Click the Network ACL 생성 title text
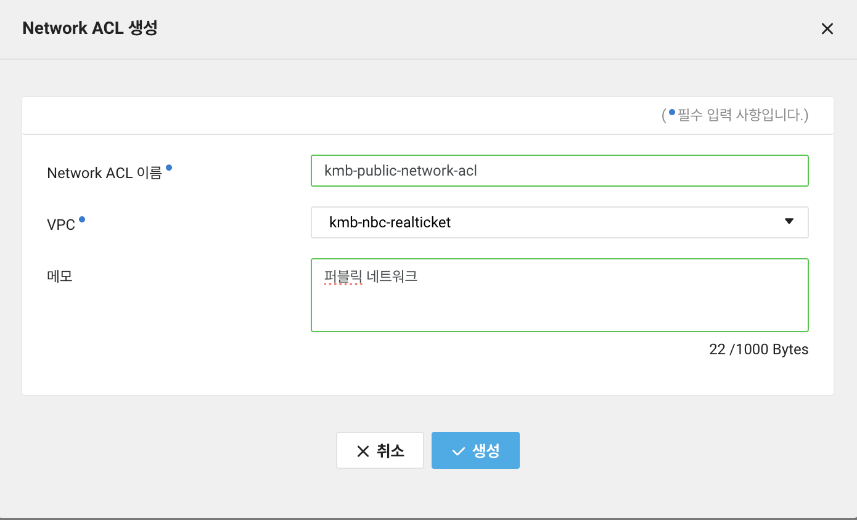The height and width of the screenshot is (520, 857). click(90, 28)
